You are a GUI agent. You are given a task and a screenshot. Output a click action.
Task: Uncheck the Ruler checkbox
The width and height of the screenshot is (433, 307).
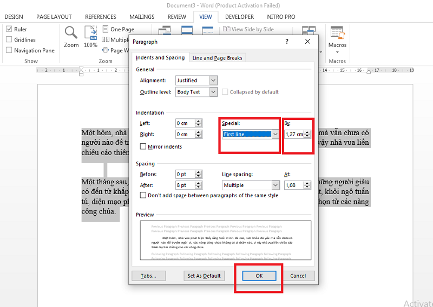click(9, 29)
